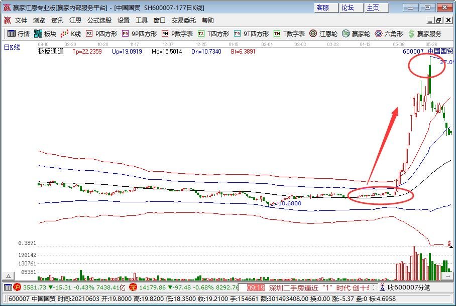Click the 10.6800 low price label

[290, 203]
